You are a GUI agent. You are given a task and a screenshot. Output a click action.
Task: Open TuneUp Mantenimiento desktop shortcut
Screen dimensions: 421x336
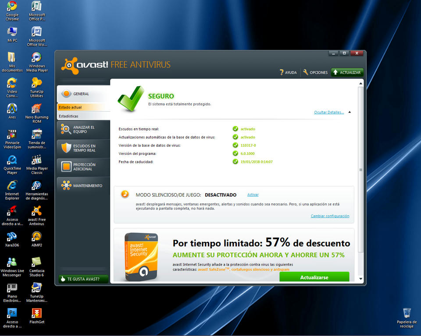(37, 293)
